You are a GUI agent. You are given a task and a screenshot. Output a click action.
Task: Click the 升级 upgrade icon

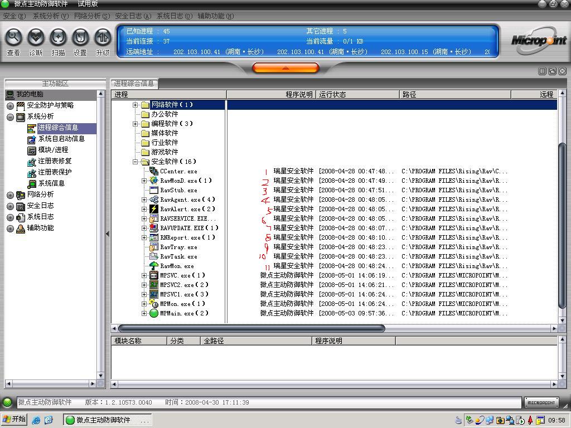(x=103, y=37)
